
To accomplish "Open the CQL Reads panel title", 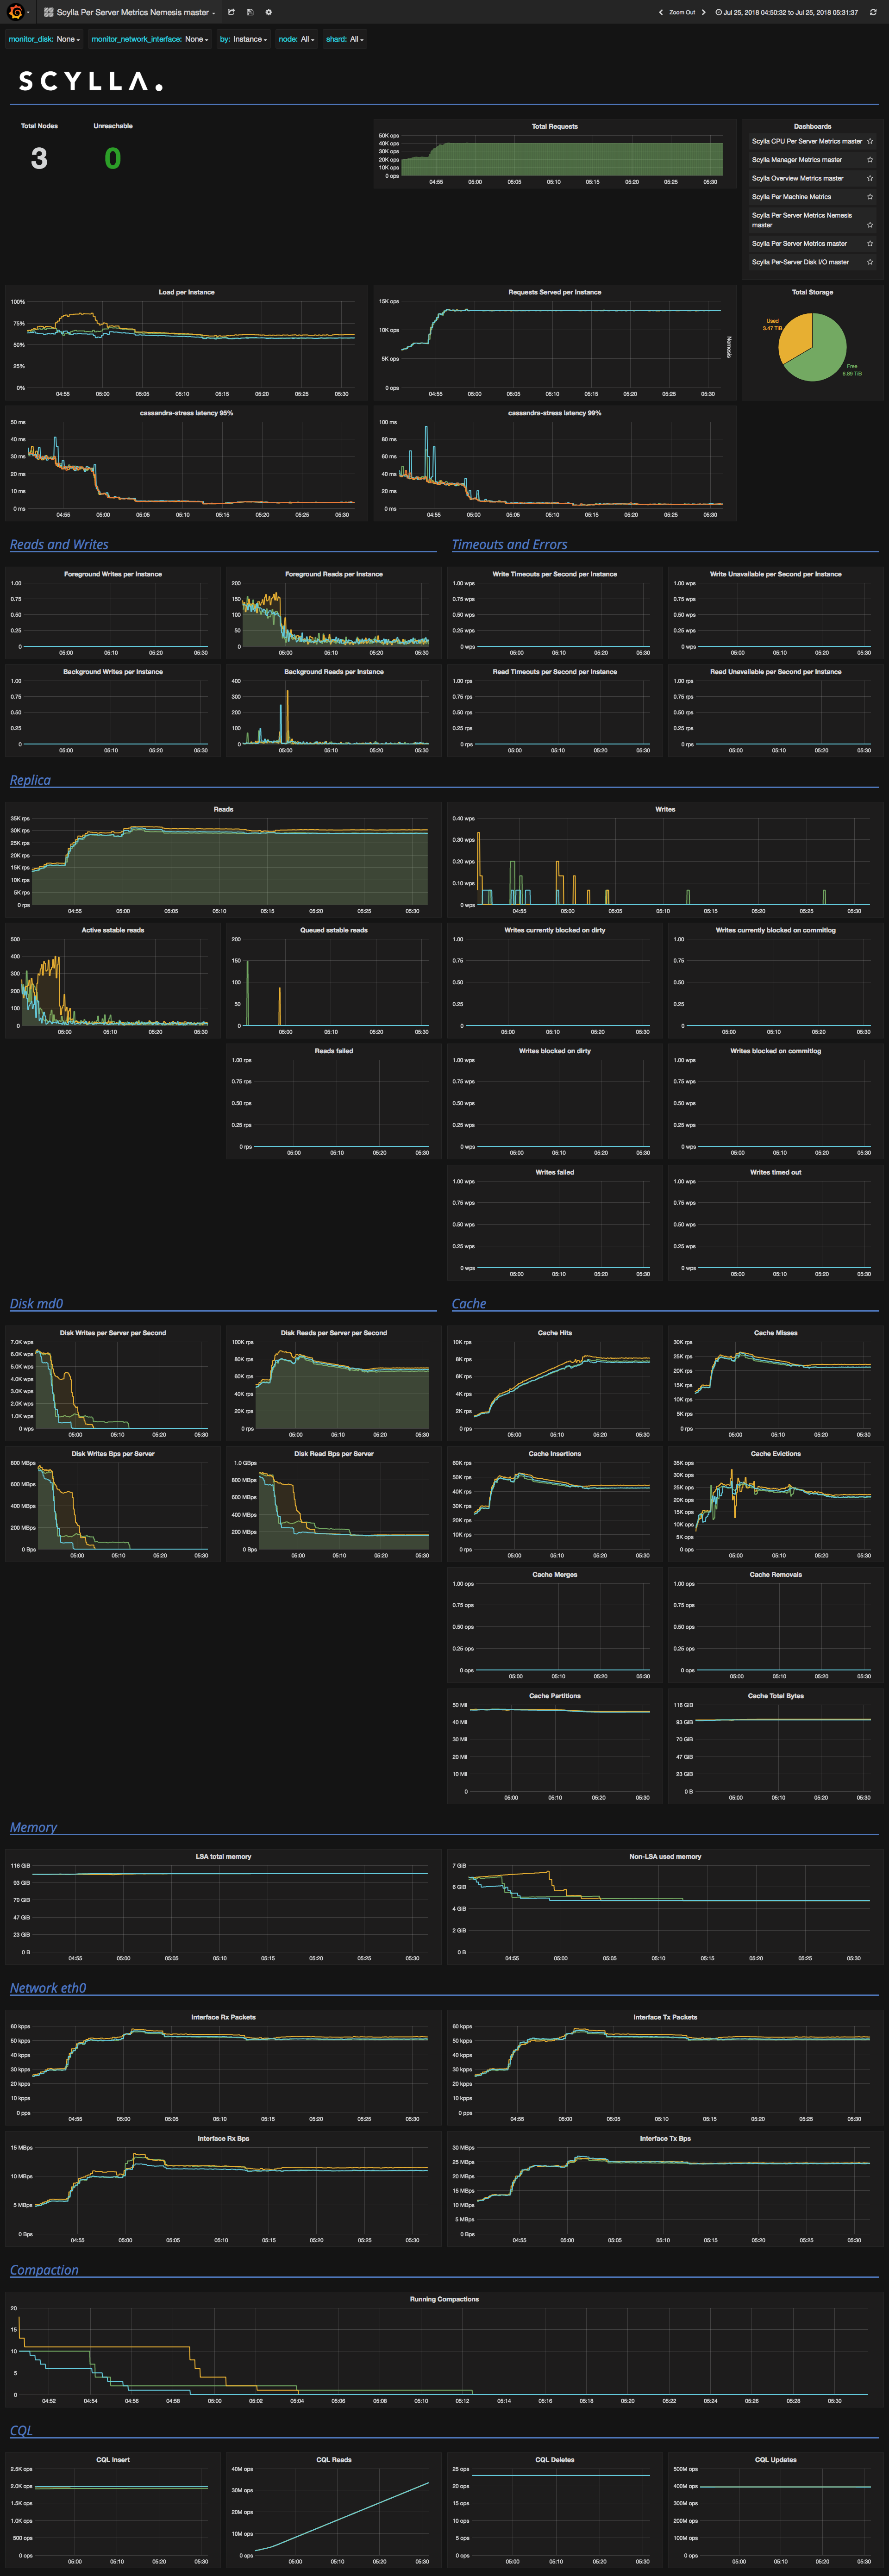I will click(334, 2460).
